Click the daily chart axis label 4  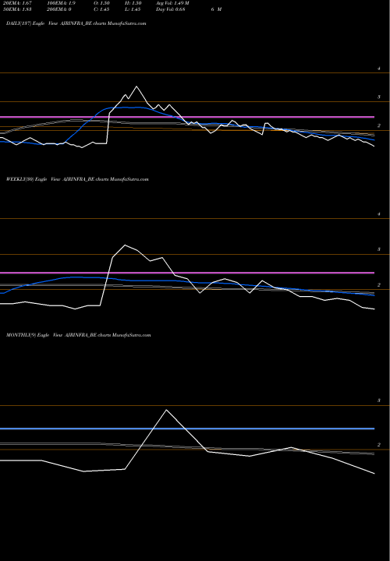coord(379,69)
